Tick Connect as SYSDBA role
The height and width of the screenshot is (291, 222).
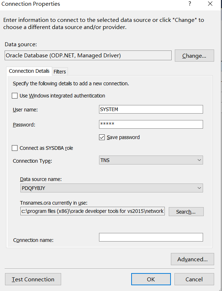(x=15, y=148)
